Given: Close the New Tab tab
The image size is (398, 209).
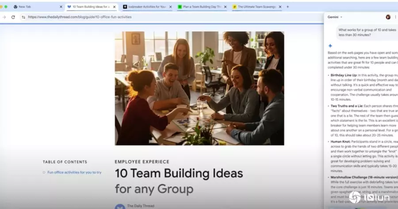Looking at the screenshot, I should point(61,7).
